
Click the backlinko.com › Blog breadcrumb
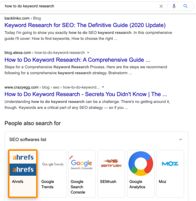[23, 18]
